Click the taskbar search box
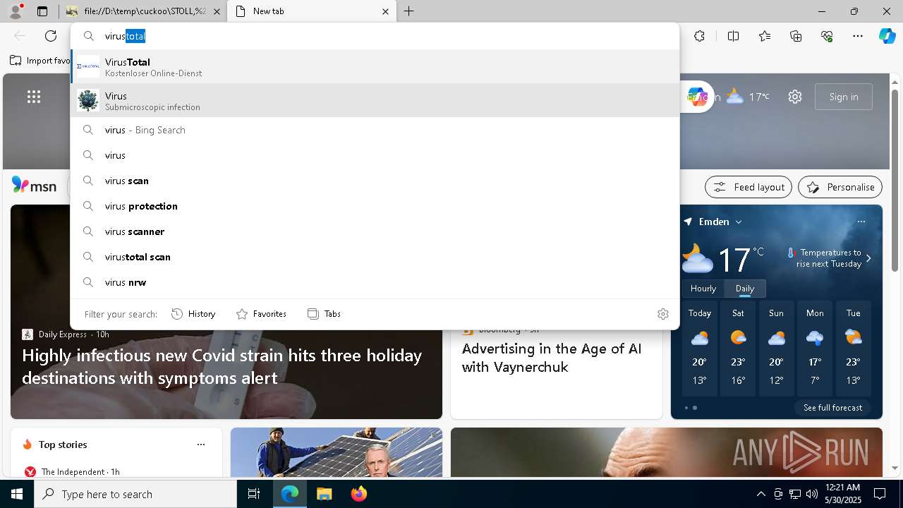 135,494
